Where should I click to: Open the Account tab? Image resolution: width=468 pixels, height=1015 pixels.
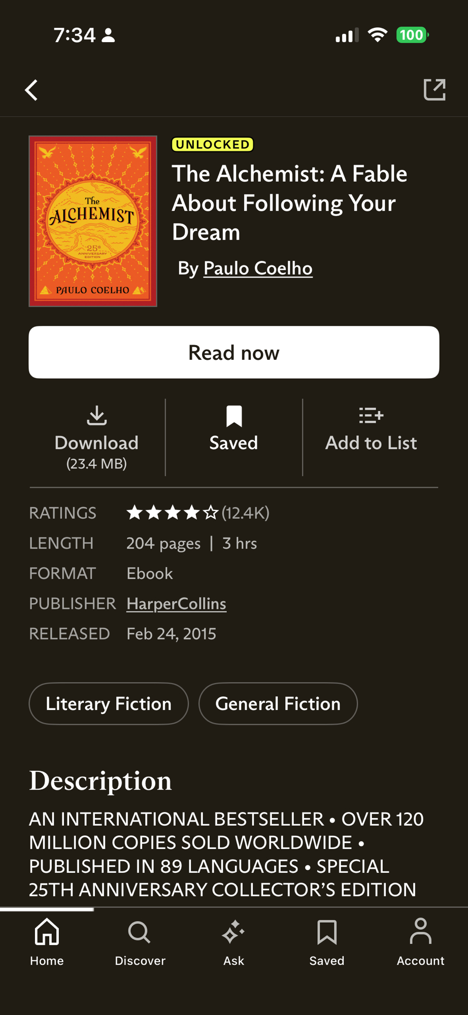point(420,942)
